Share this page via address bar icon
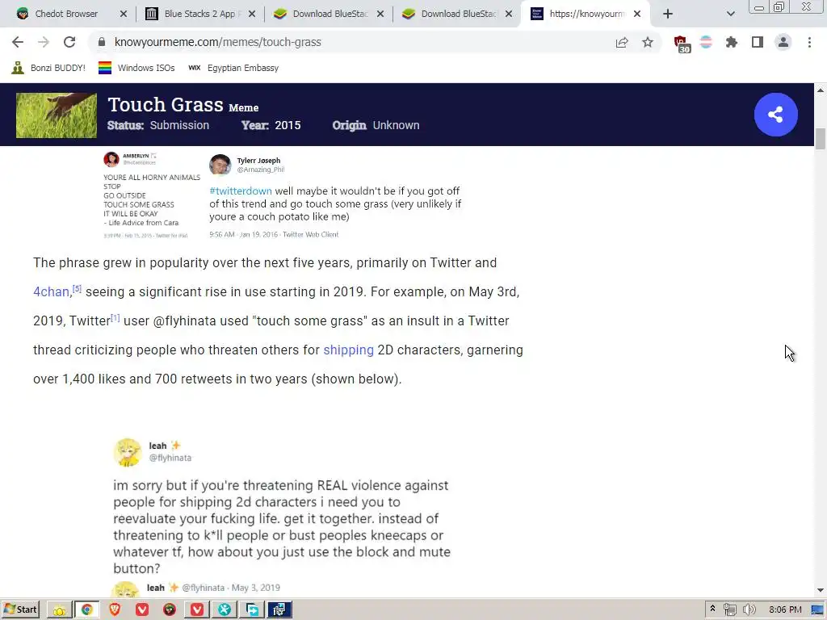The image size is (827, 620). [622, 42]
